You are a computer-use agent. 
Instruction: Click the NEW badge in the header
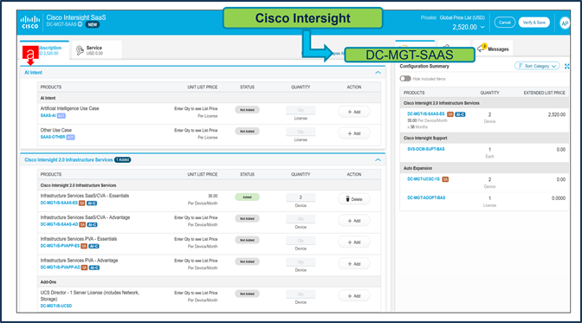[93, 25]
